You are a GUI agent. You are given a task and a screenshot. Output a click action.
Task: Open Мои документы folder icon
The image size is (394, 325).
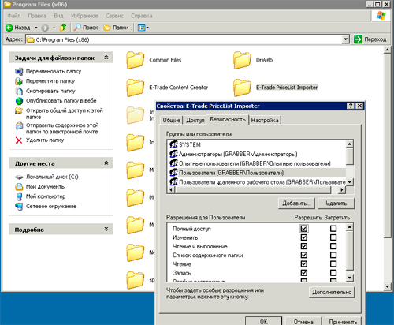[19, 187]
